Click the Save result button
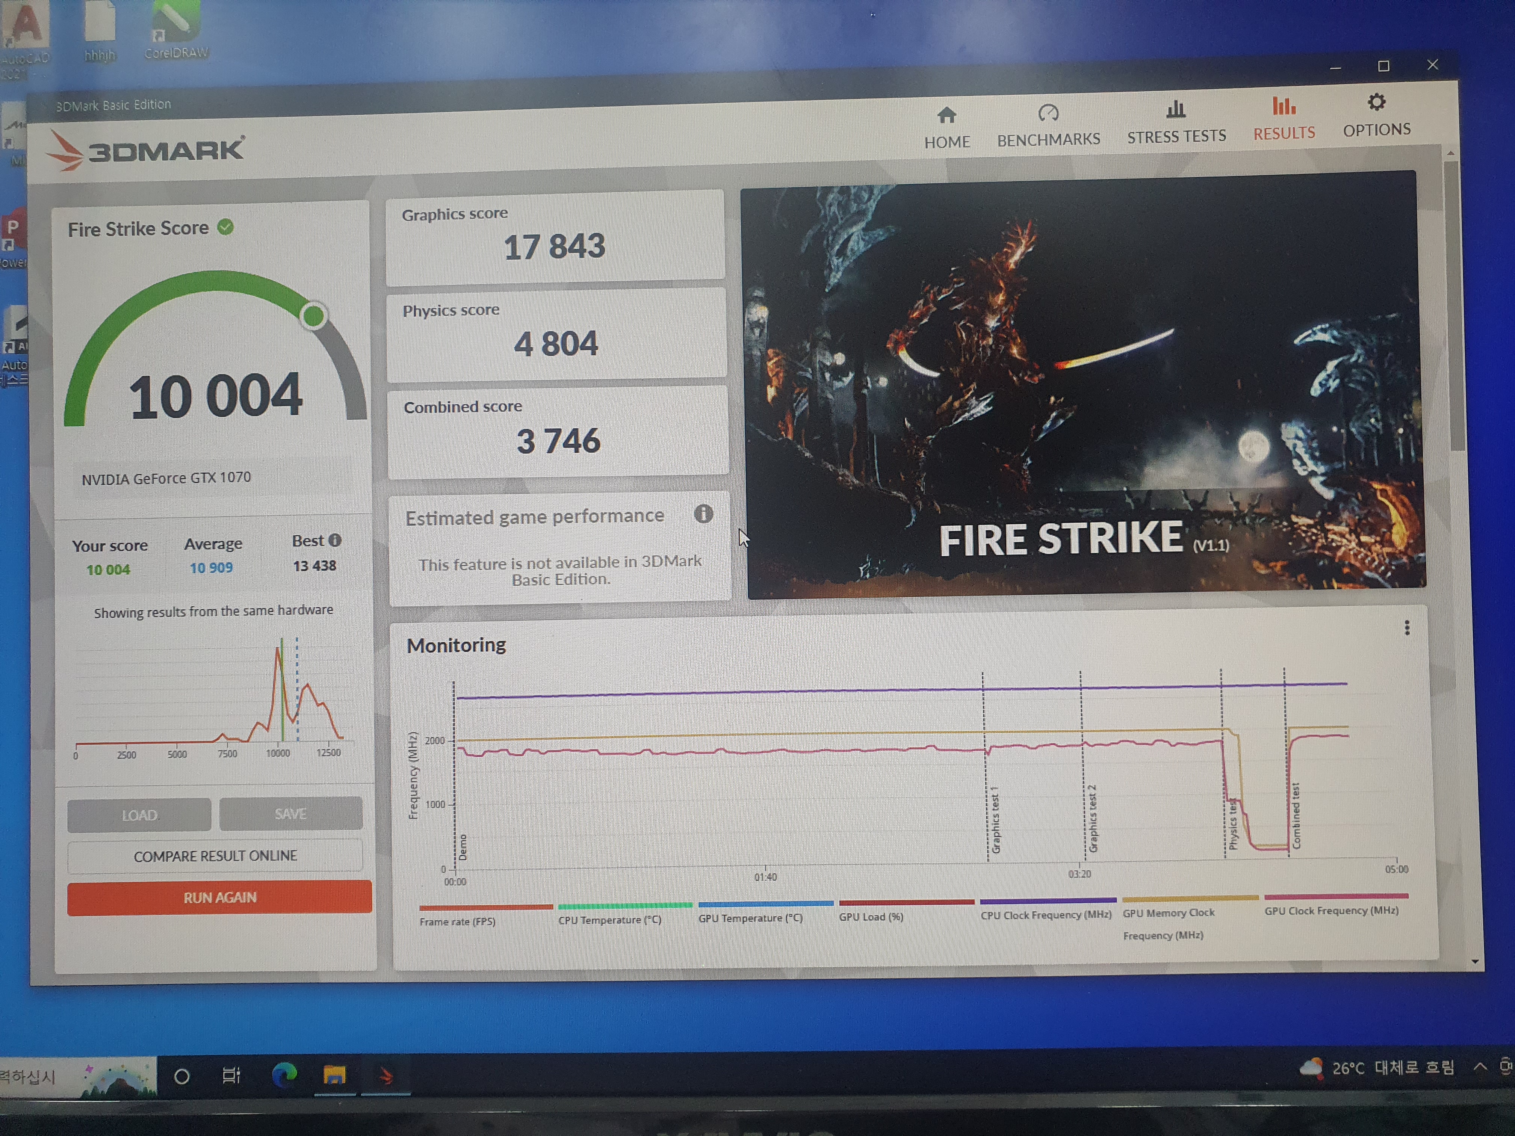The height and width of the screenshot is (1136, 1515). point(290,813)
